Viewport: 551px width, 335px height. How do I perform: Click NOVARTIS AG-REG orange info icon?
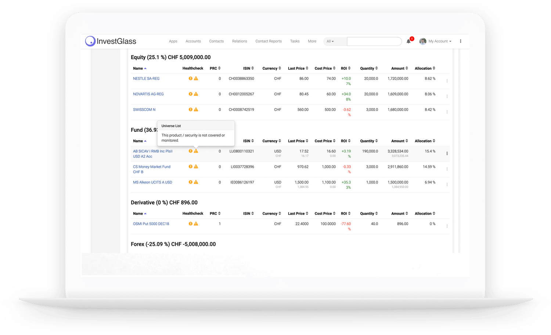[191, 94]
